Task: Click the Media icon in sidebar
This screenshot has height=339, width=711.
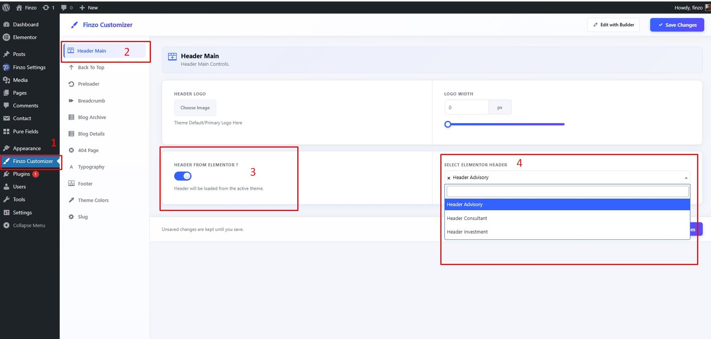Action: tap(6, 80)
